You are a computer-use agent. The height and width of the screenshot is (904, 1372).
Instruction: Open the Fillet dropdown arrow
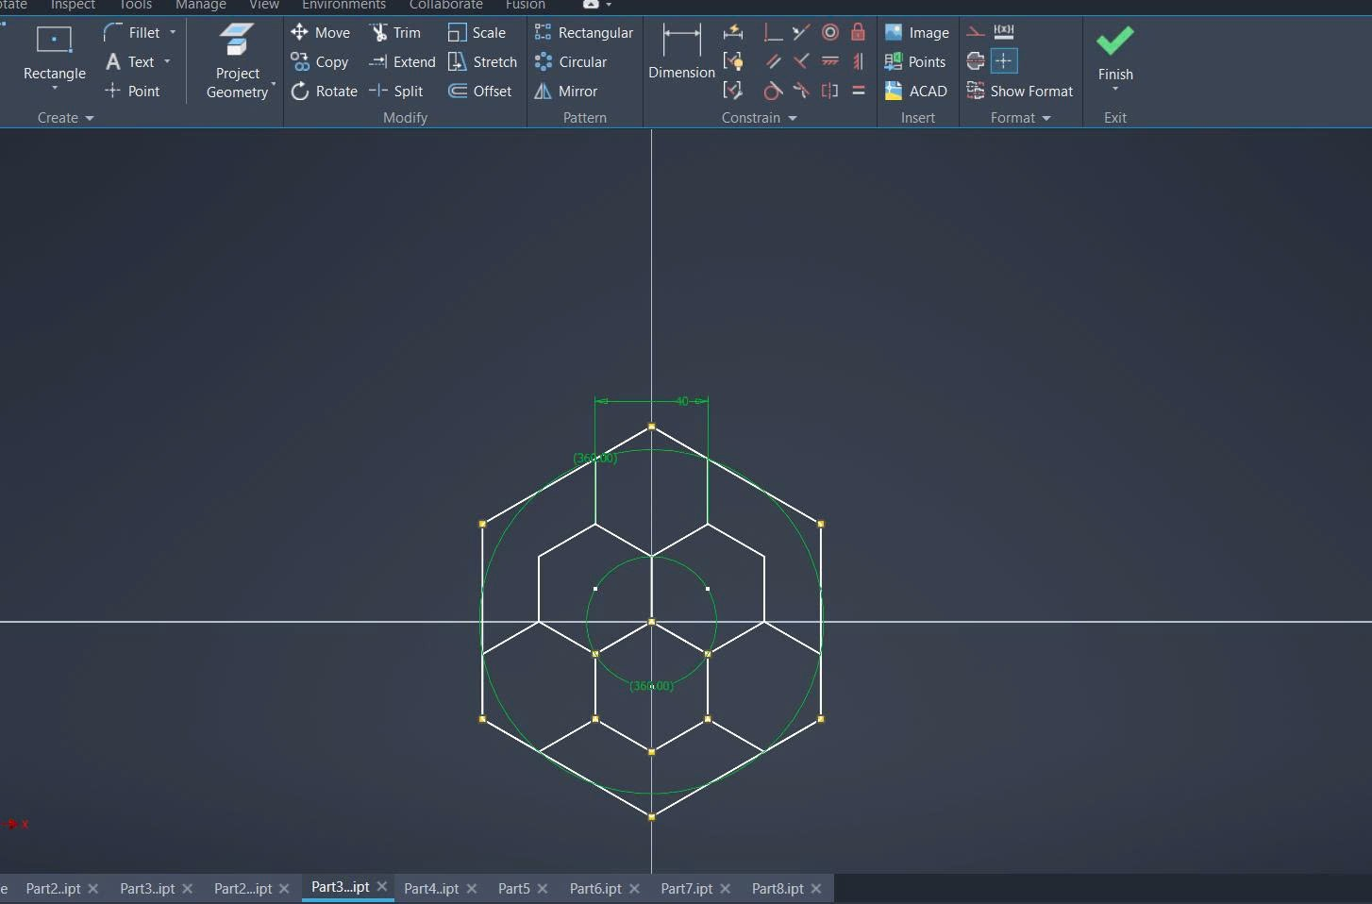pos(173,33)
